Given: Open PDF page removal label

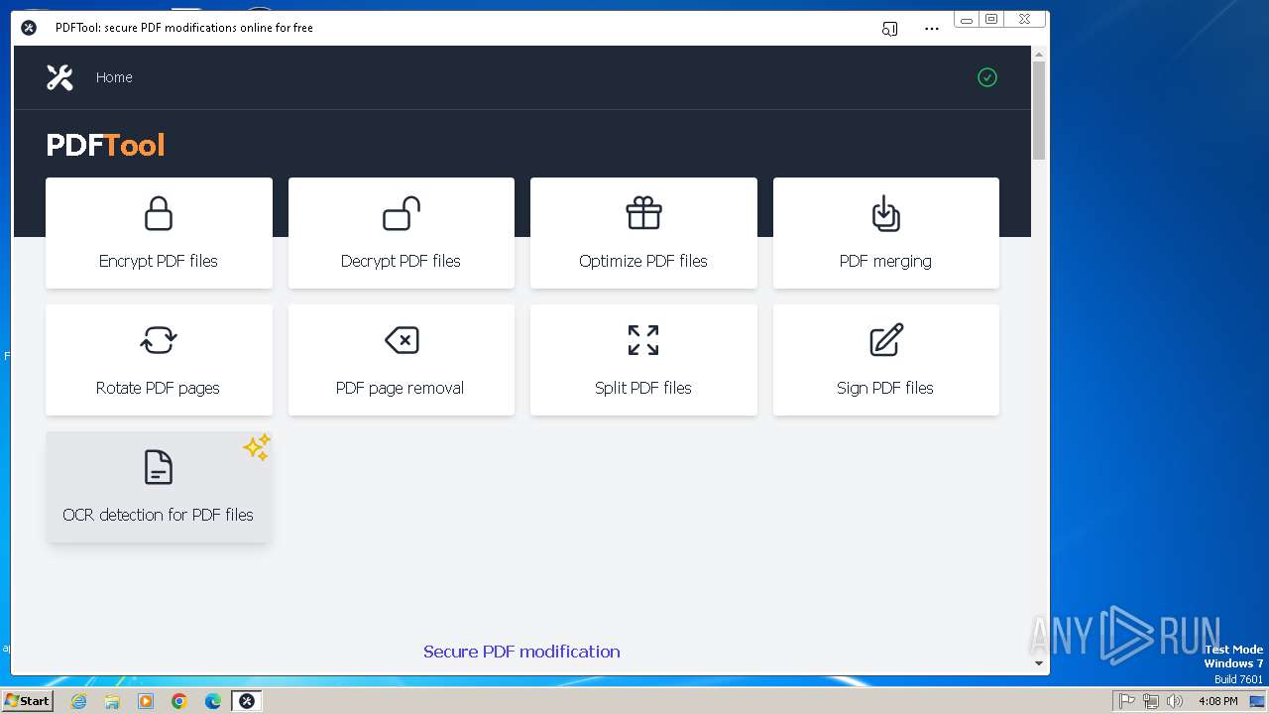Looking at the screenshot, I should tap(400, 388).
